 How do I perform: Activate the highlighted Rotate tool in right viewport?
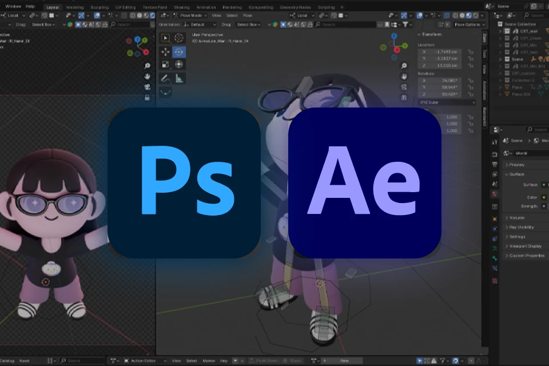(178, 52)
